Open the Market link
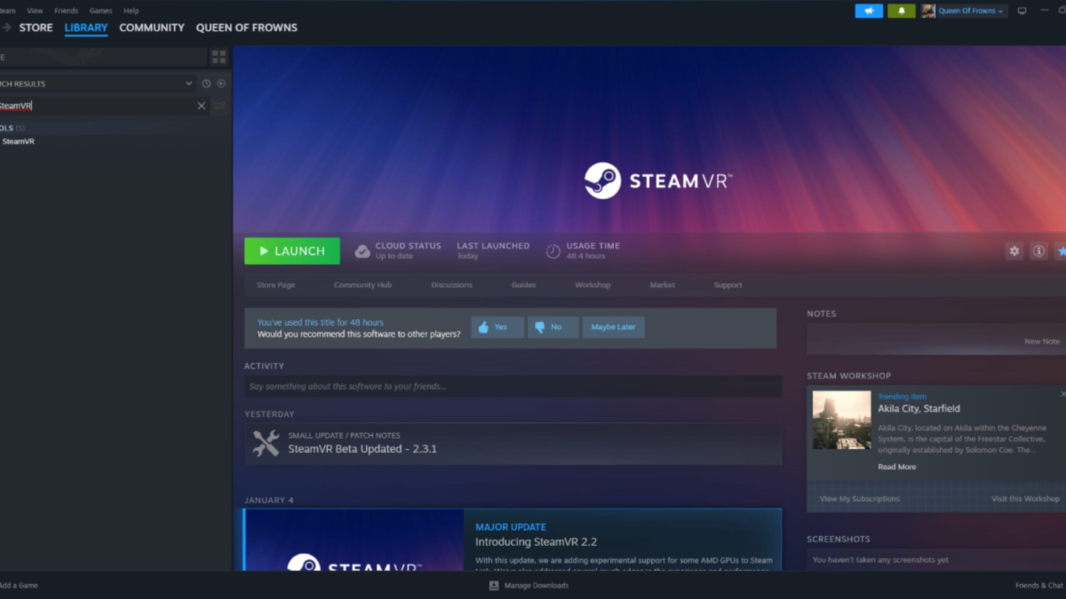This screenshot has height=599, width=1066. pyautogui.click(x=662, y=285)
